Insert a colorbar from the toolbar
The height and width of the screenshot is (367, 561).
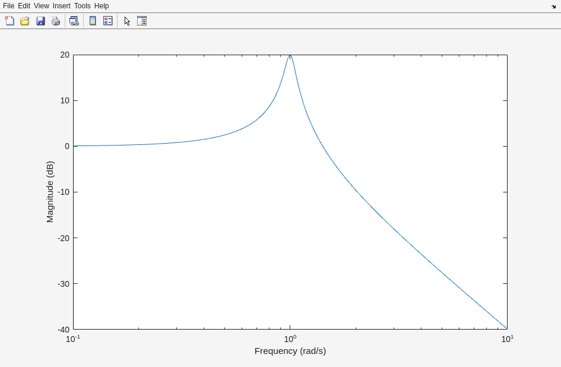[x=93, y=21]
